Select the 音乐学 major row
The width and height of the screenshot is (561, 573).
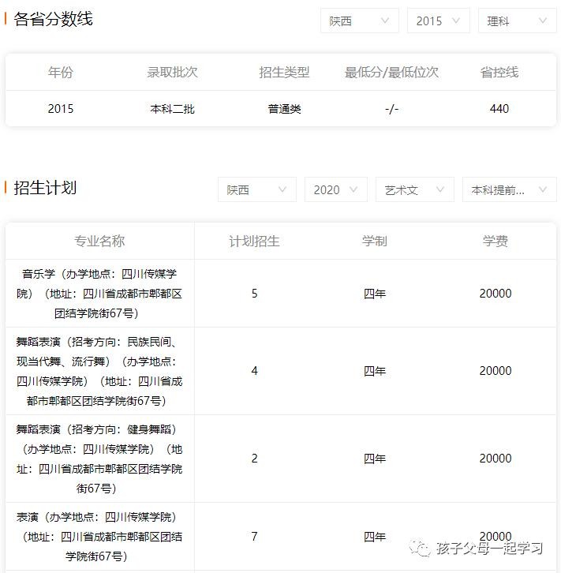[99, 294]
